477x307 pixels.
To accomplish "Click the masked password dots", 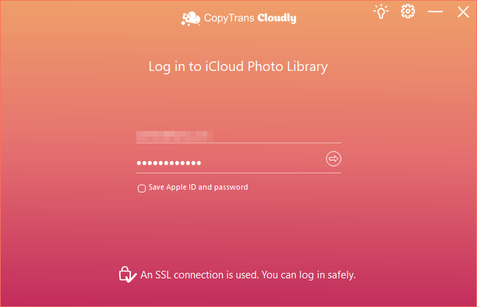I will pyautogui.click(x=169, y=163).
